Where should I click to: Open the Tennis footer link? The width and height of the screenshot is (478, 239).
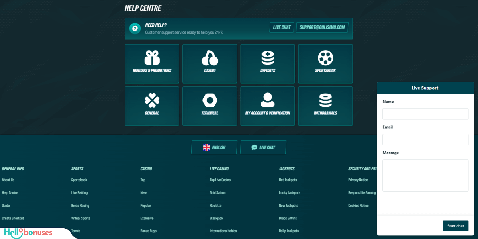click(76, 231)
